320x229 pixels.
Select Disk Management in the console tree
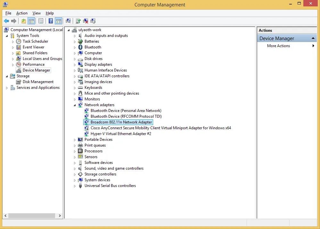pyautogui.click(x=38, y=82)
